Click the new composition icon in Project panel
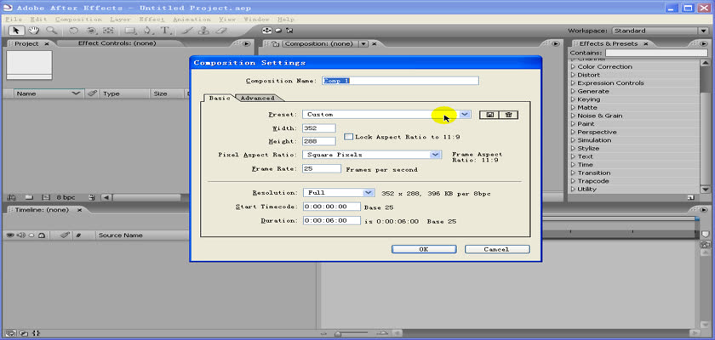Screen dimensions: 715x340 pos(46,197)
